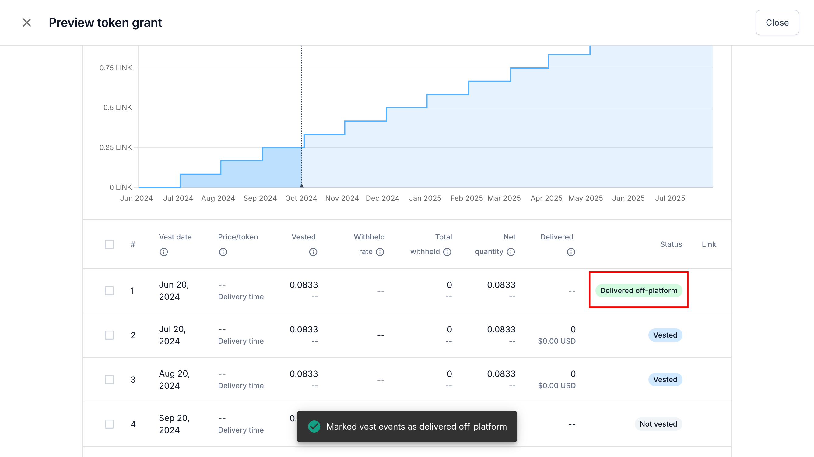Open the Withheld rate info icon
Screen dimensions: 814x457
380,252
